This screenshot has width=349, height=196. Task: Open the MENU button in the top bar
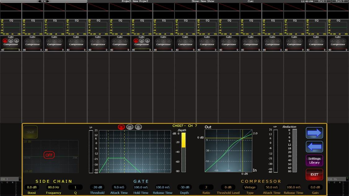43,1
